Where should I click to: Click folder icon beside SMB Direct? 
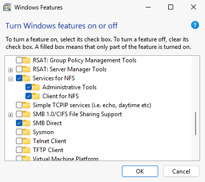pyautogui.click(x=26, y=123)
